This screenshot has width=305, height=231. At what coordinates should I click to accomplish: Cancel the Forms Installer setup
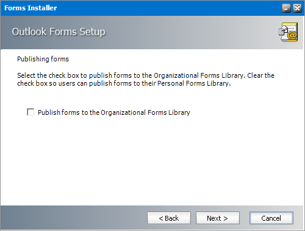pos(271,218)
